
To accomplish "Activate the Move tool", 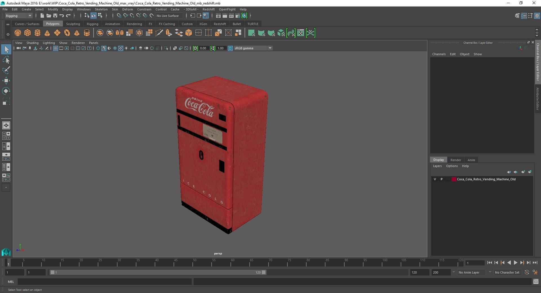I will click(6, 81).
